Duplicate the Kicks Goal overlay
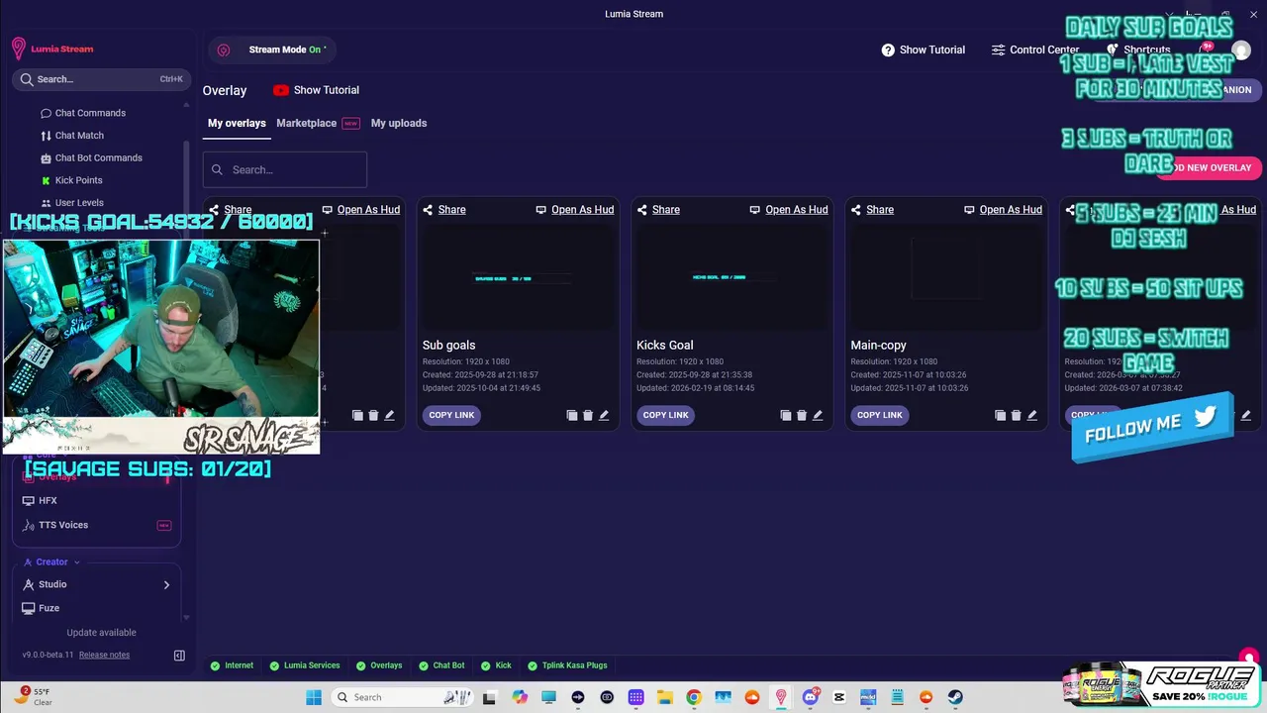Viewport: 1267px width, 713px height. tap(785, 415)
